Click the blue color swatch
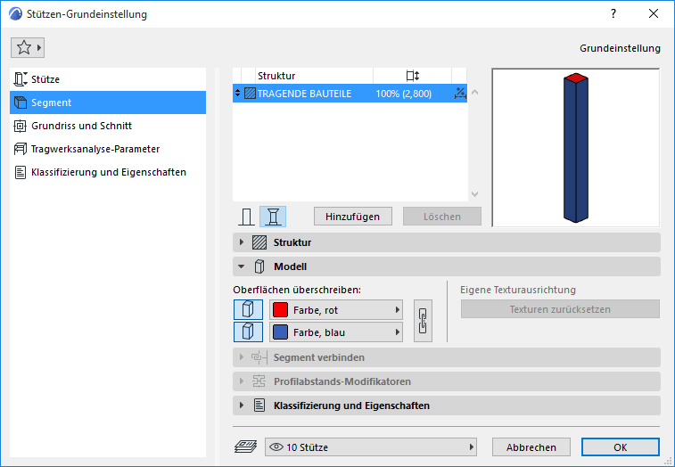This screenshot has width=675, height=467. 280,332
